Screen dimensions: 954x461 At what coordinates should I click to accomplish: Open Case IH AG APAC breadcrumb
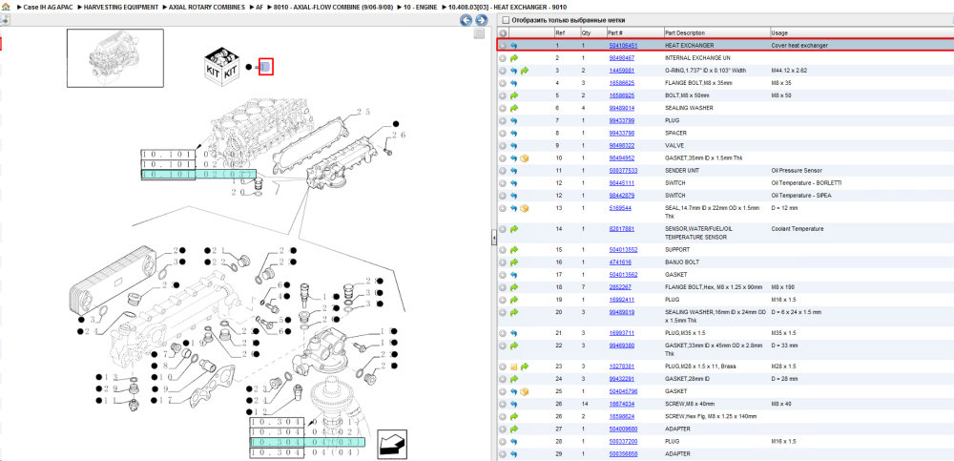pos(48,7)
